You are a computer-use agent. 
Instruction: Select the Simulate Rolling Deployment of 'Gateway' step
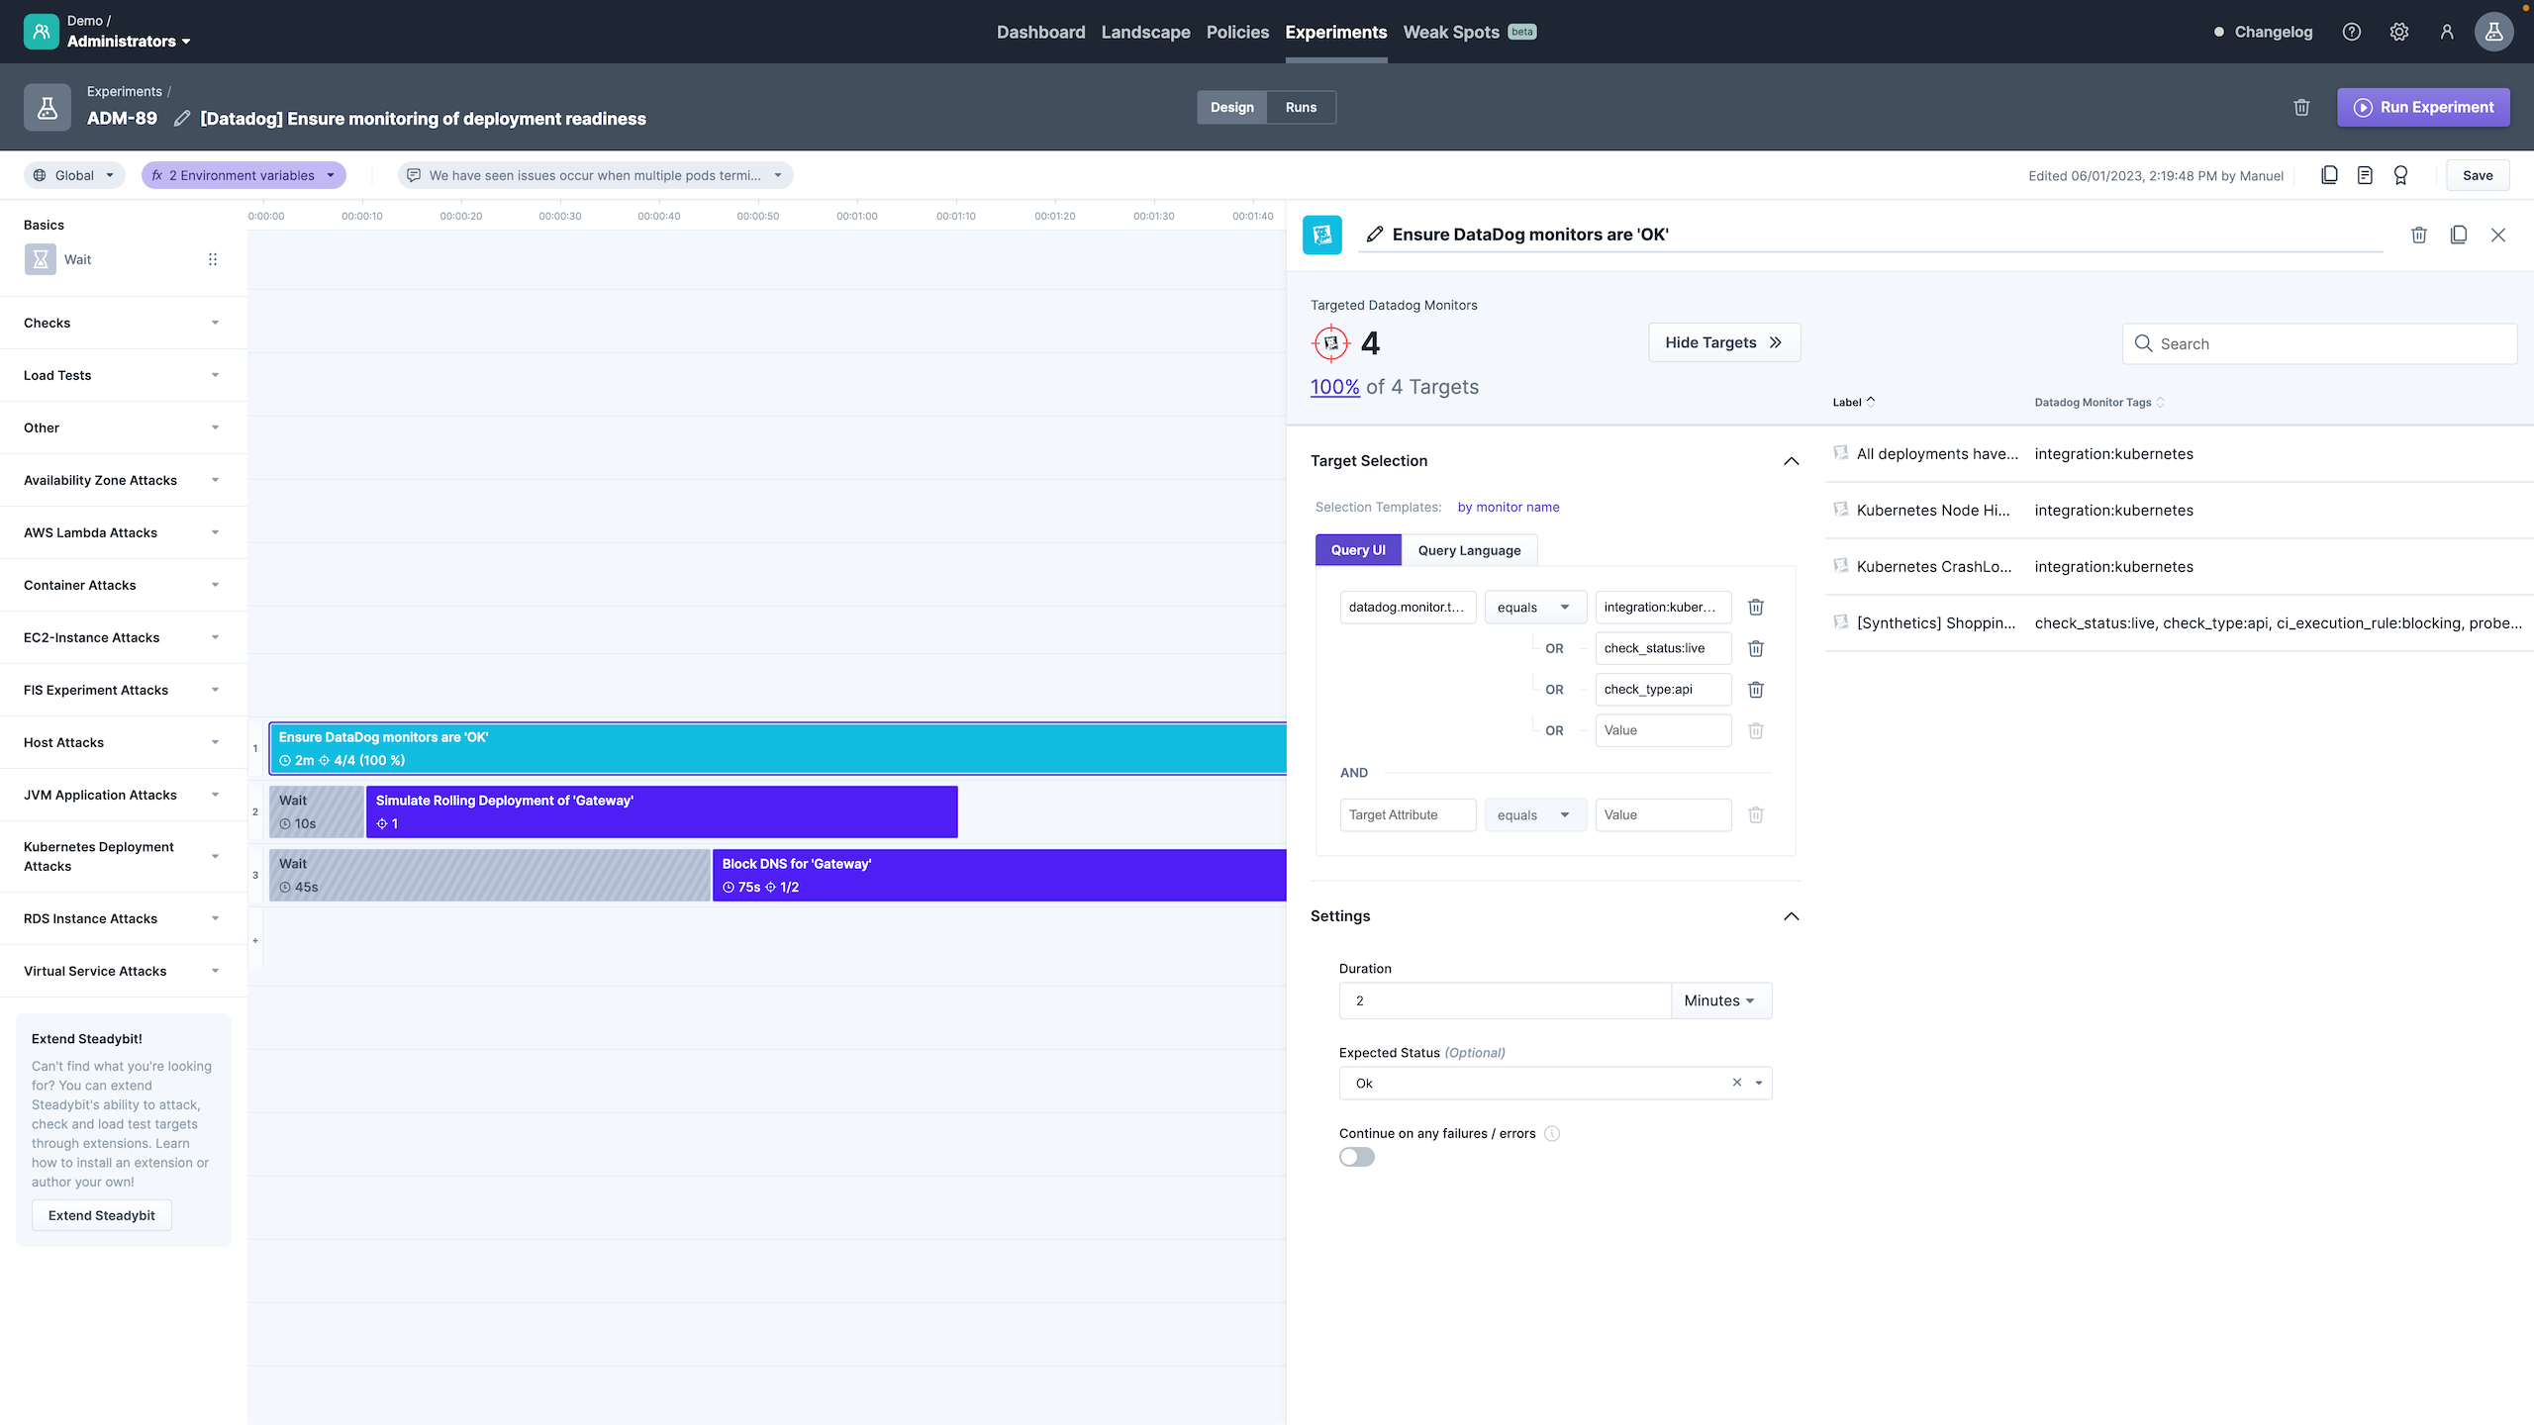(661, 811)
